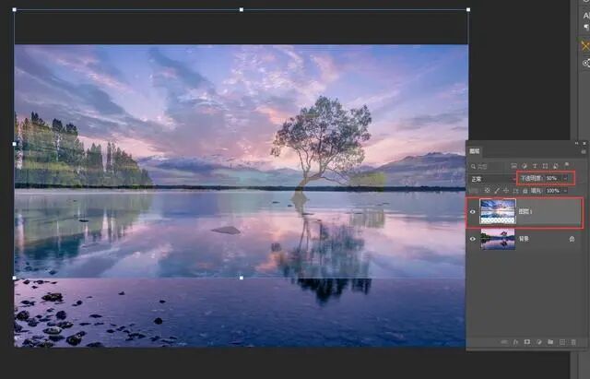Open the Layers panel tab
The image size is (590, 379).
click(x=475, y=151)
